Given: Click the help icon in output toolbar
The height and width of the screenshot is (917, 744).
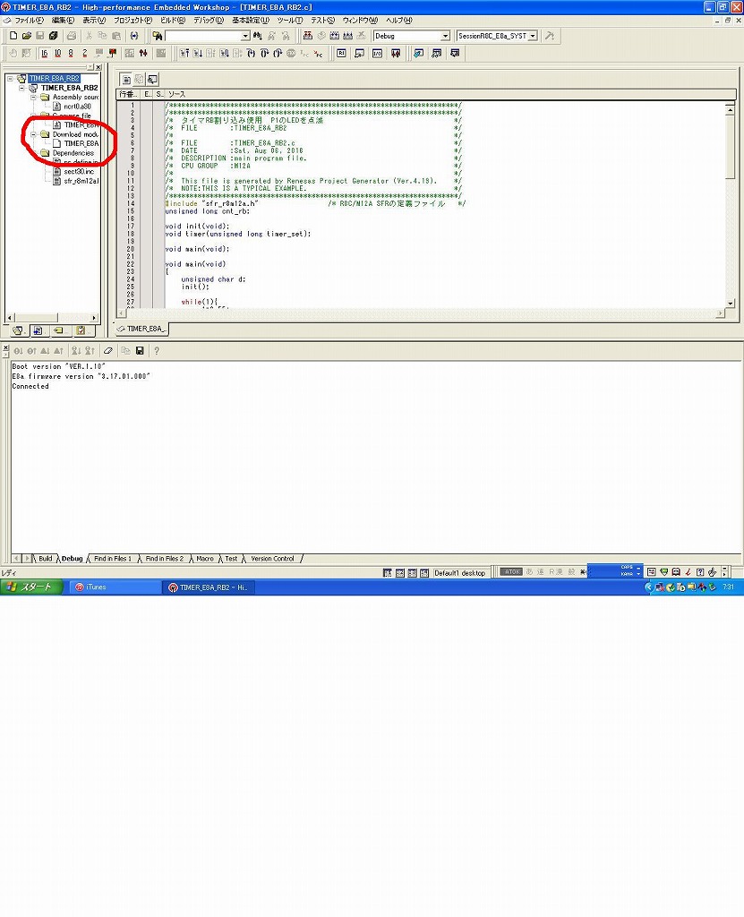Looking at the screenshot, I should [157, 350].
